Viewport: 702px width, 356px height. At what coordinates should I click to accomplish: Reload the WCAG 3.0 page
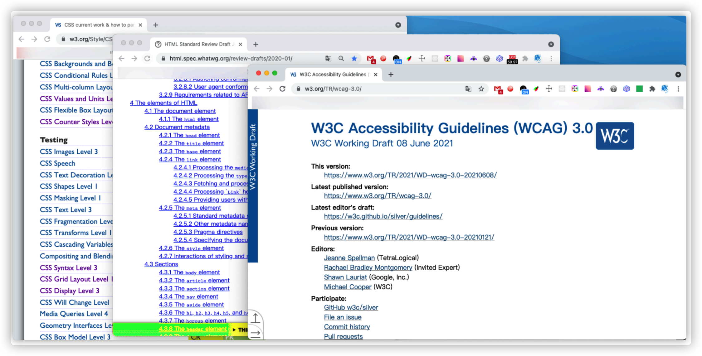tap(282, 89)
